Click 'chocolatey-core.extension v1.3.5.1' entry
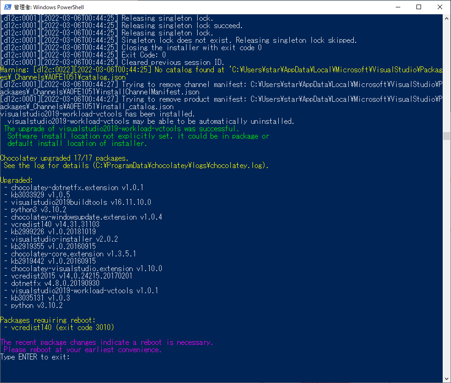 pos(74,254)
